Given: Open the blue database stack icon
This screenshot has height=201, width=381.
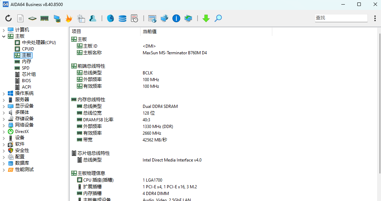Looking at the screenshot, I should (123, 18).
